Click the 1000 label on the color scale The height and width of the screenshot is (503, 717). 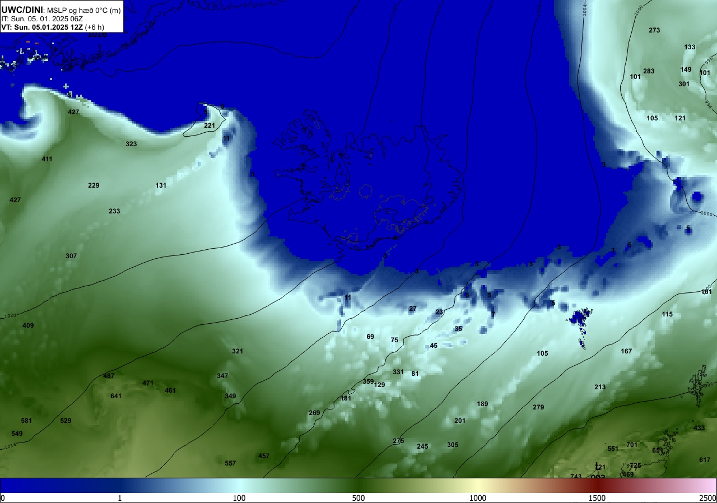pos(478,498)
